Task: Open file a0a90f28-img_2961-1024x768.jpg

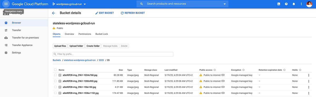Action: pos(80,75)
